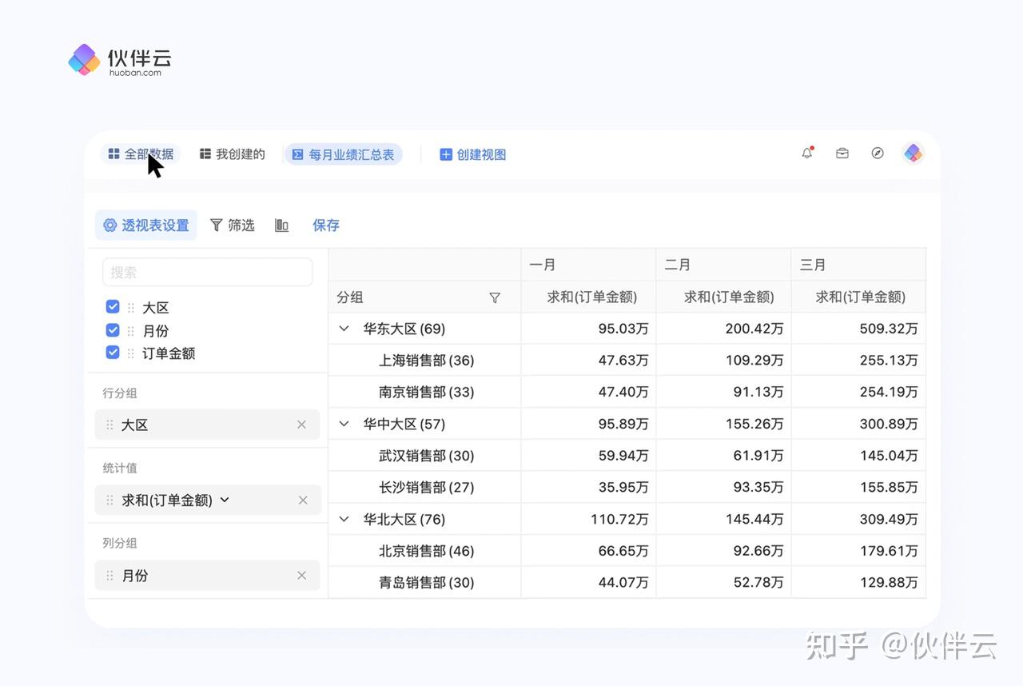Uncheck the 月份 field checkbox

pyautogui.click(x=113, y=330)
